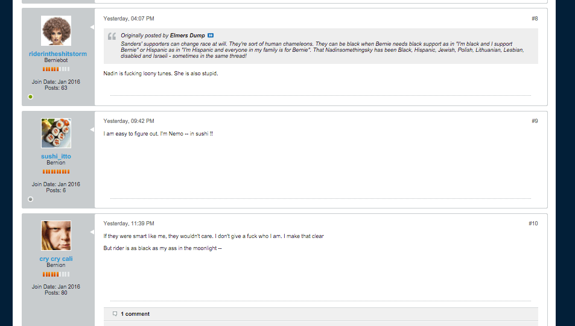Click the offline status dot for sushi_itto

[30, 199]
